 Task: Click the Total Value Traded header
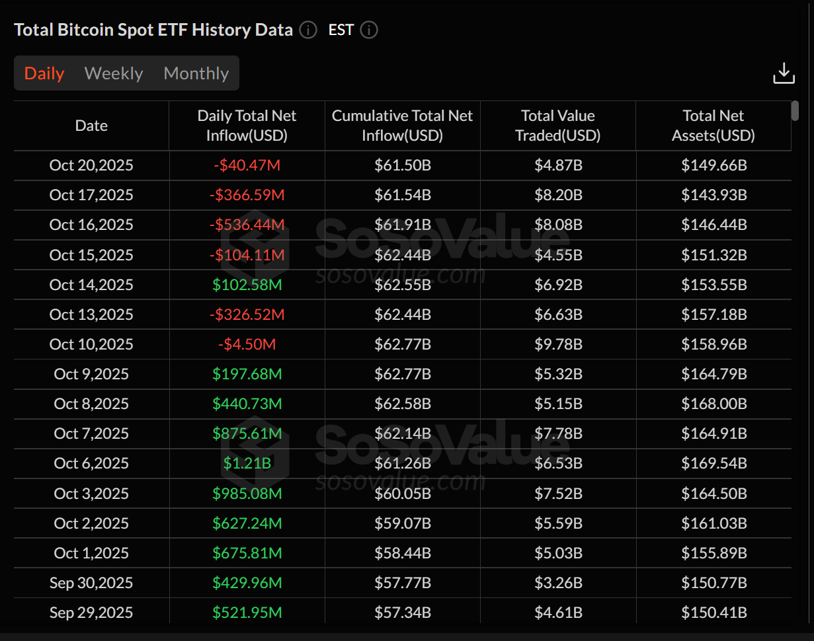[557, 125]
